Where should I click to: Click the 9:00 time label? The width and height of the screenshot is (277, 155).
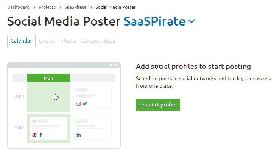point(20,128)
